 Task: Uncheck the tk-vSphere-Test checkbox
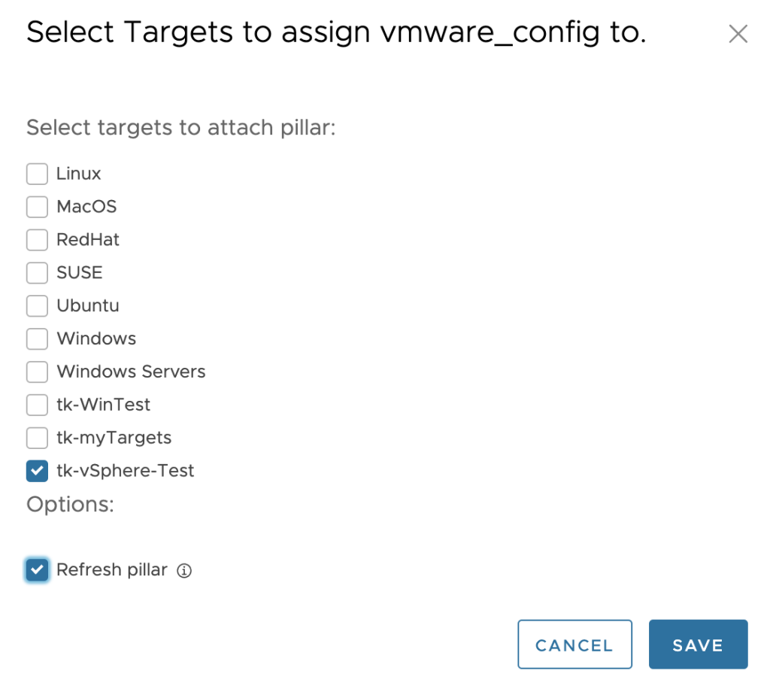pyautogui.click(x=38, y=471)
